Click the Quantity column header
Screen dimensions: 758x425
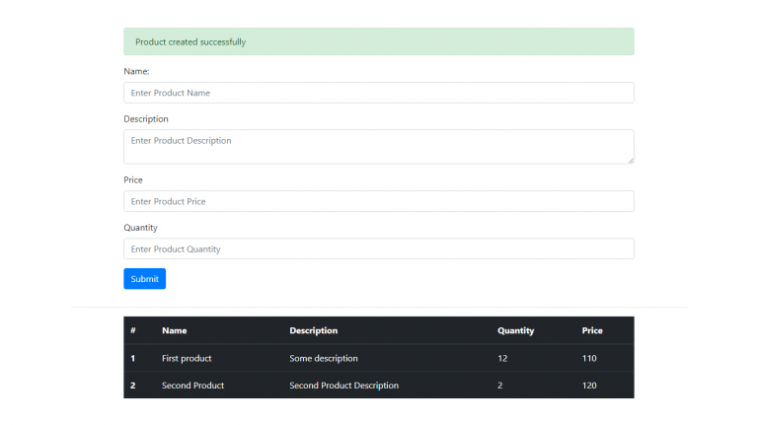[x=516, y=330]
